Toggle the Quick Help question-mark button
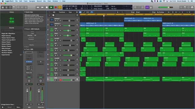This screenshot has width=195, height=109. click(10, 7)
